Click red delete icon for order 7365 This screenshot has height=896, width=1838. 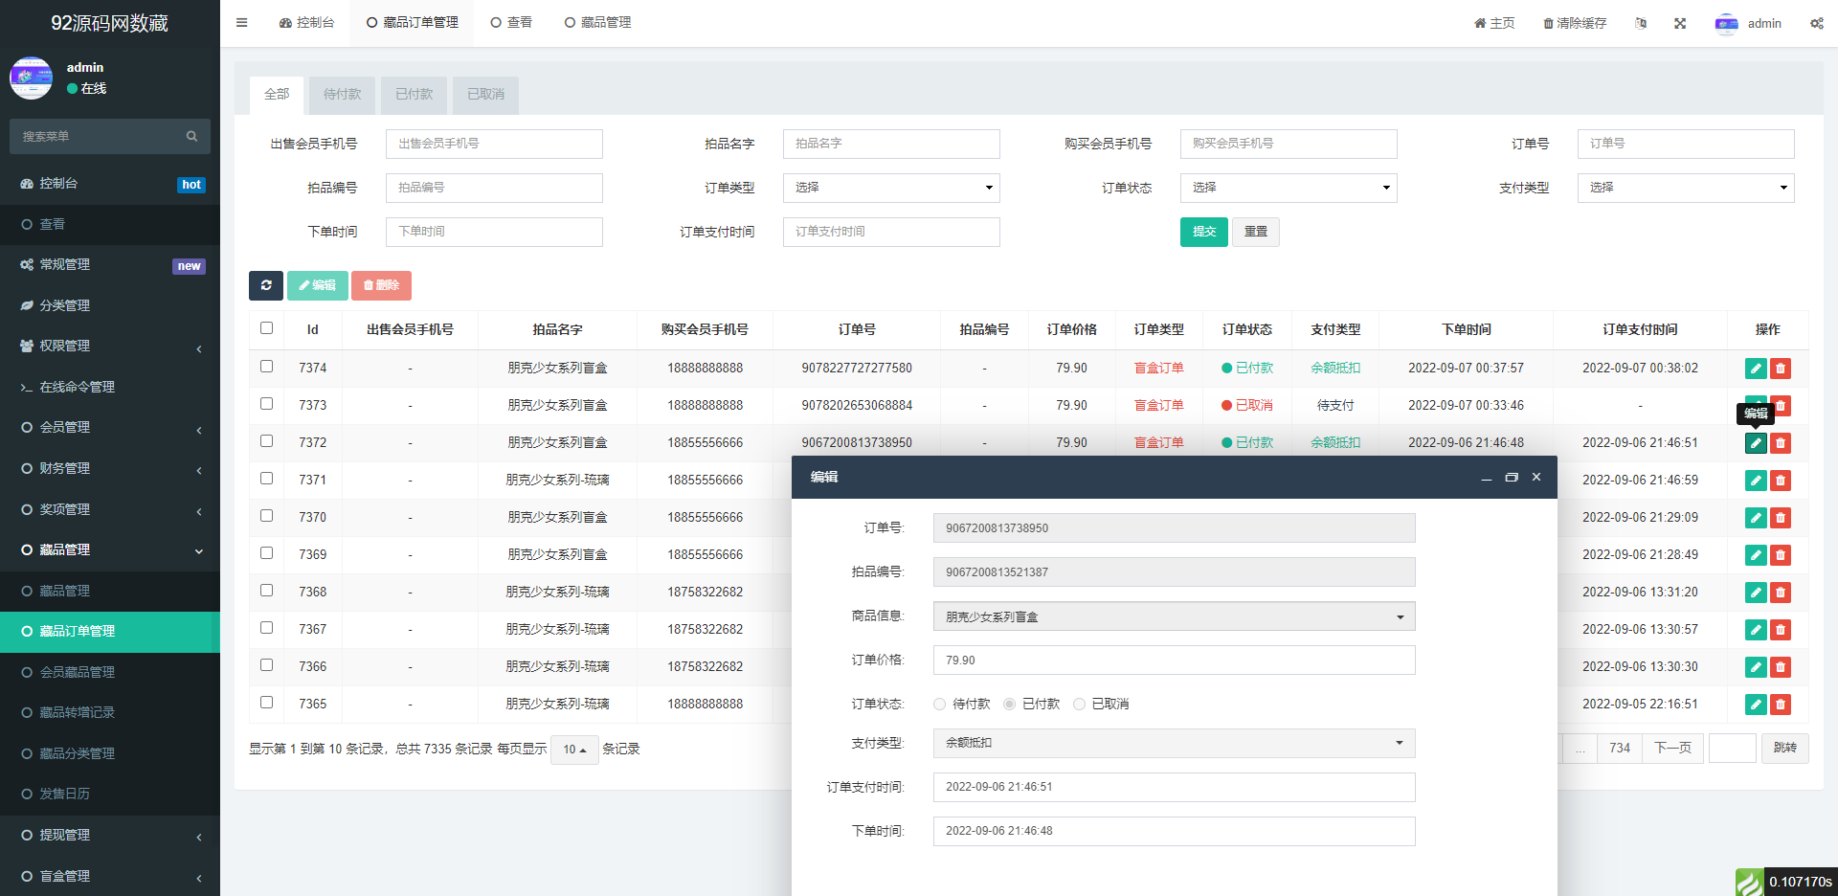1781,705
